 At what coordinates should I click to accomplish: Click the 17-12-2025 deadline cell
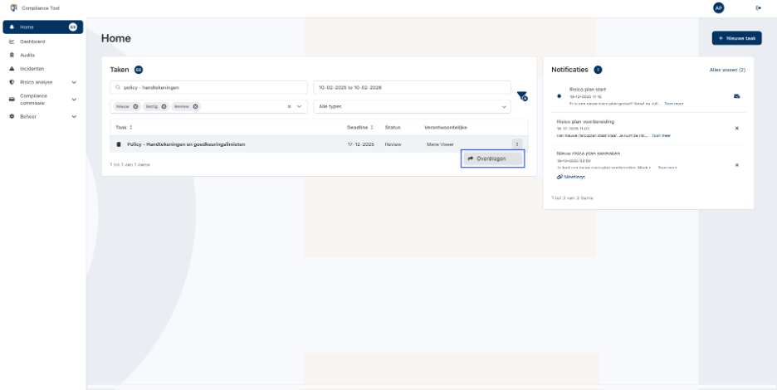360,144
